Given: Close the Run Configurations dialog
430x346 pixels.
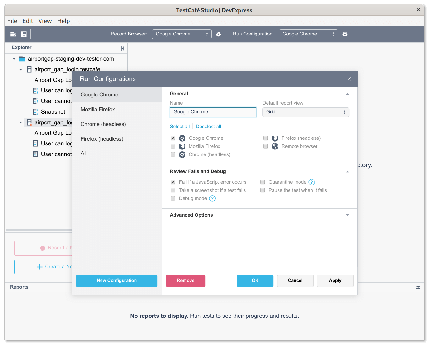Looking at the screenshot, I should (x=349, y=79).
